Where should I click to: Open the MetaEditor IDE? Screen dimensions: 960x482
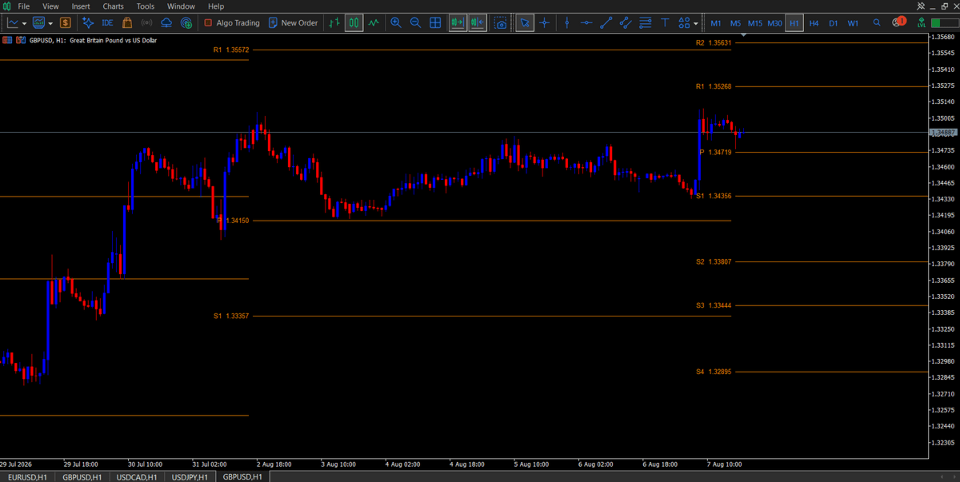click(107, 23)
